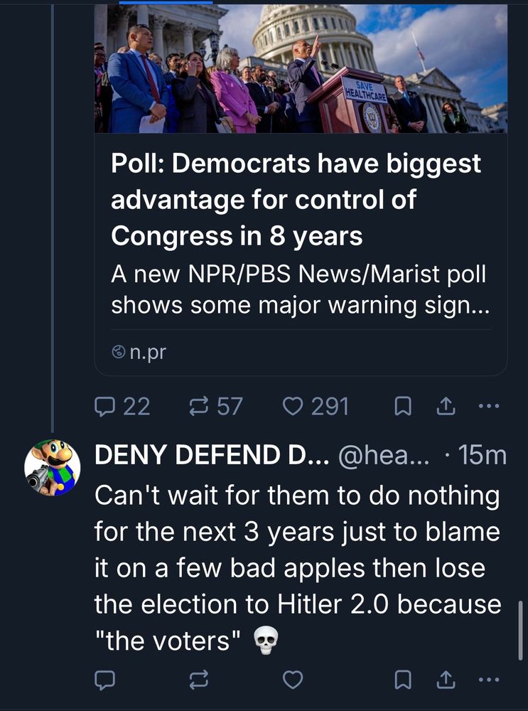The height and width of the screenshot is (711, 528).
Task: Reply to the NPR poll post
Action: 106,406
